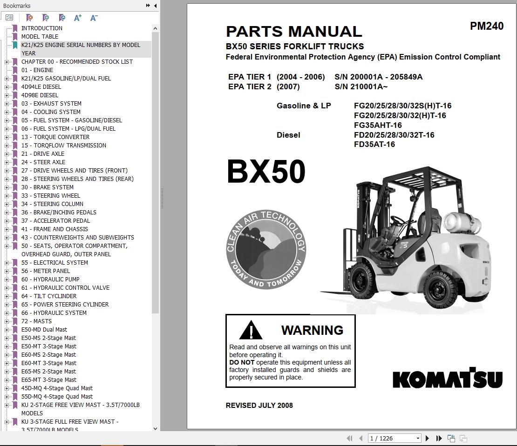
Task: Open 27 - DRIVE WHEELS AND TIRES (FRONT)
Action: tap(75, 171)
